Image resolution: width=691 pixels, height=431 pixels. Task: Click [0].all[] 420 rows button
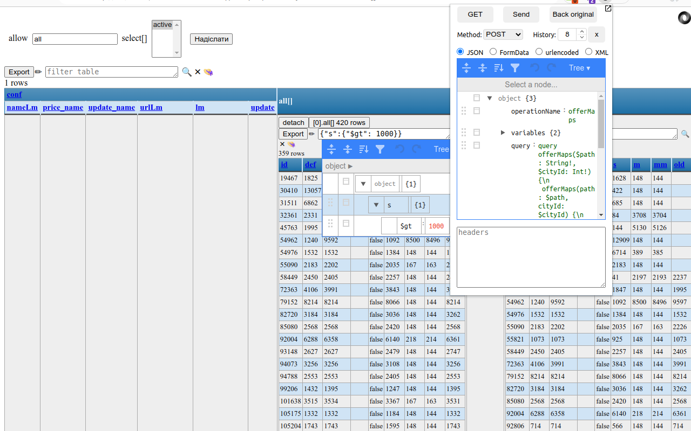click(x=340, y=123)
